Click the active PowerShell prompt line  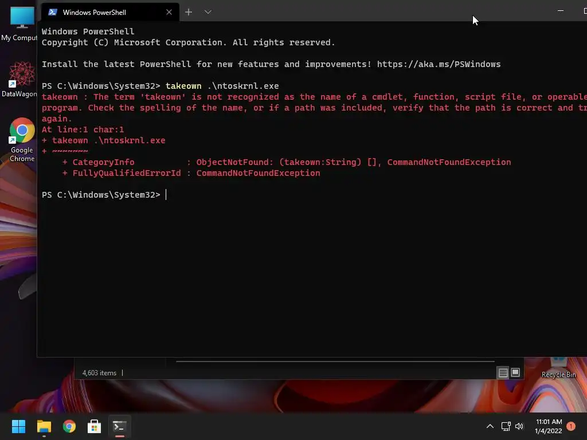coord(104,195)
